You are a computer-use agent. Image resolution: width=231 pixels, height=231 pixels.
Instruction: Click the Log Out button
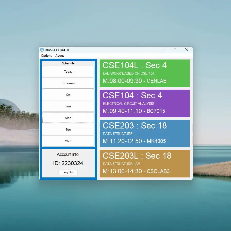[x=68, y=172]
